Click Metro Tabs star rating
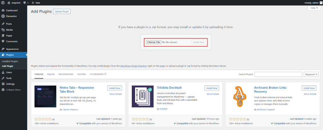The image size is (323, 130). (x=43, y=119)
